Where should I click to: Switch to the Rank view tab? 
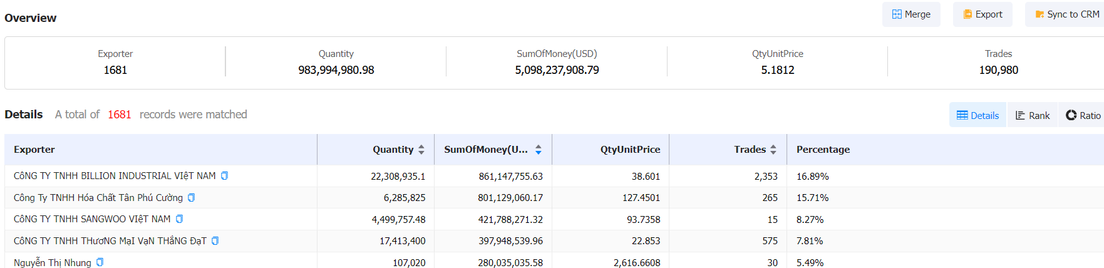coord(1032,115)
